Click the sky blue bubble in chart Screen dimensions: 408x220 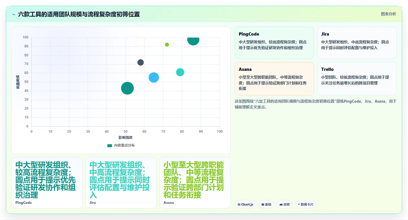click(154, 77)
